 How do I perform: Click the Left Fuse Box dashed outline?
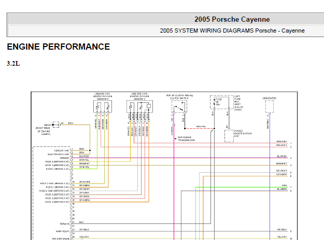(221, 102)
